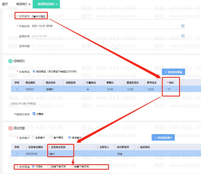The image size is (201, 174).
Task: Open the start time calendar picker icon
Action: [x=183, y=26]
